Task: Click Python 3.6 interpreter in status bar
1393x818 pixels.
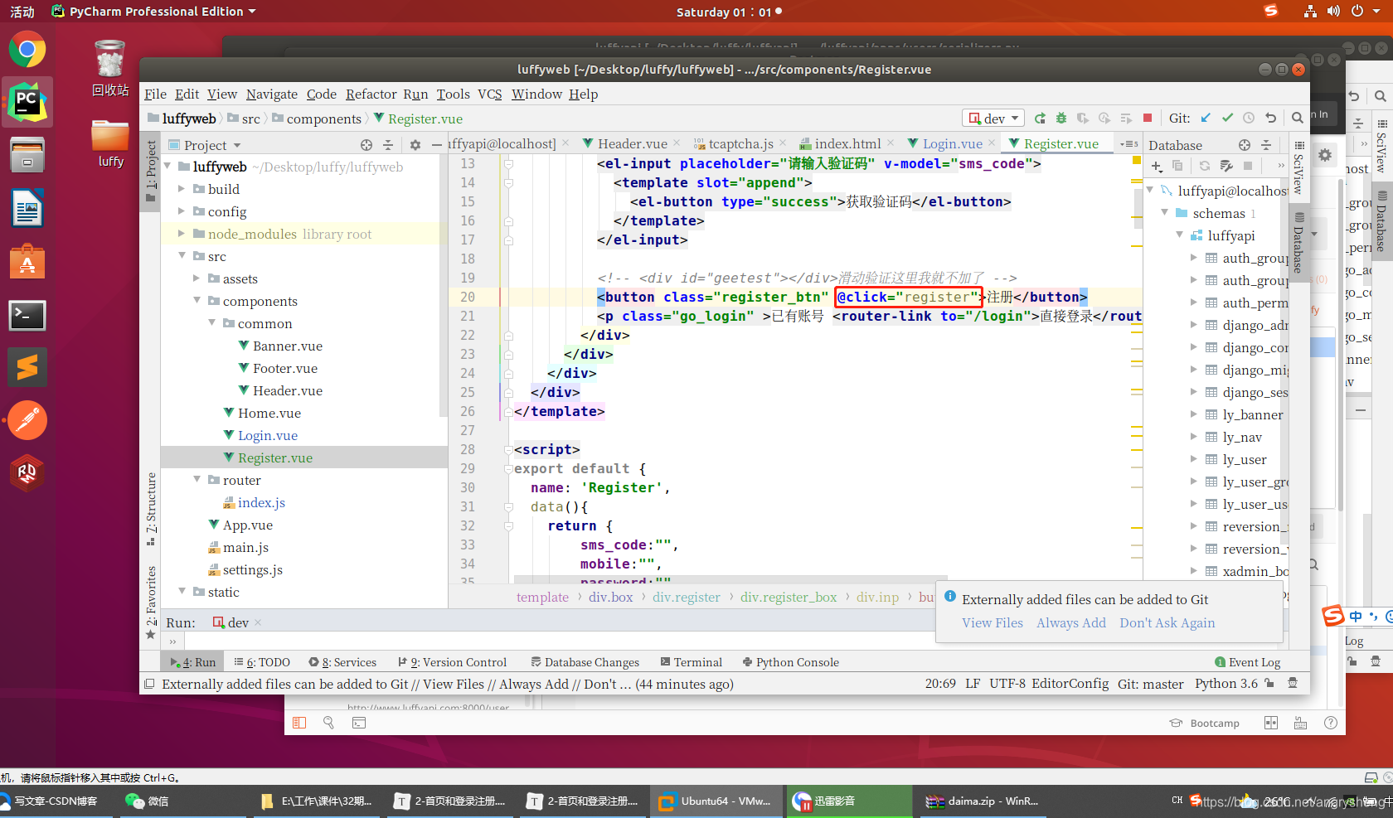Action: pos(1226,684)
